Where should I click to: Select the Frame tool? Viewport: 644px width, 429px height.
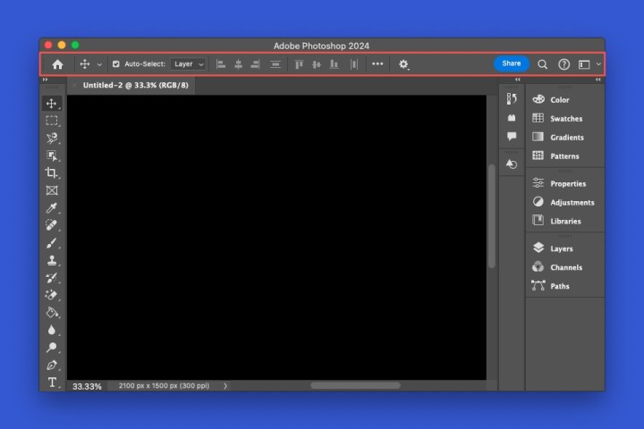point(52,190)
